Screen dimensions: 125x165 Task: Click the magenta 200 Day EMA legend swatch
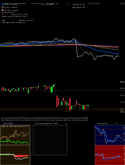(x=2, y=10)
